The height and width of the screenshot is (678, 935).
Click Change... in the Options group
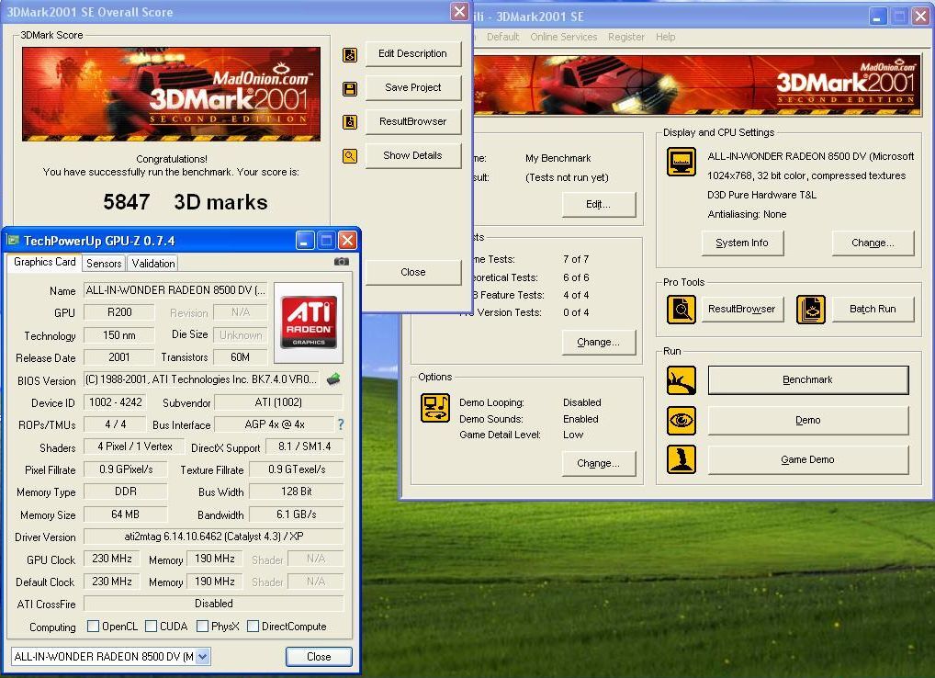pos(598,463)
